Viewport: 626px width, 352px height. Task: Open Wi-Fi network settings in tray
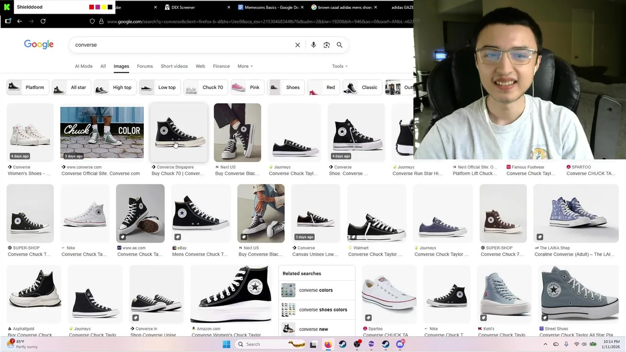pos(577,344)
